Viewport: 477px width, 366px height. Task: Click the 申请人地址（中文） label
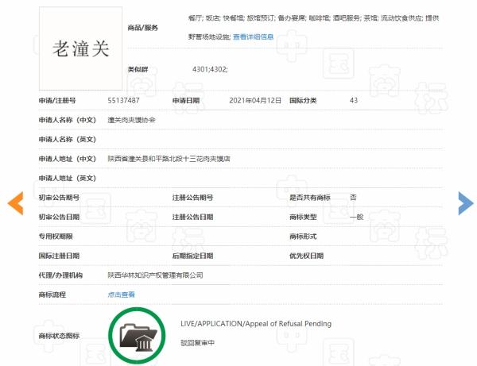tap(68, 159)
